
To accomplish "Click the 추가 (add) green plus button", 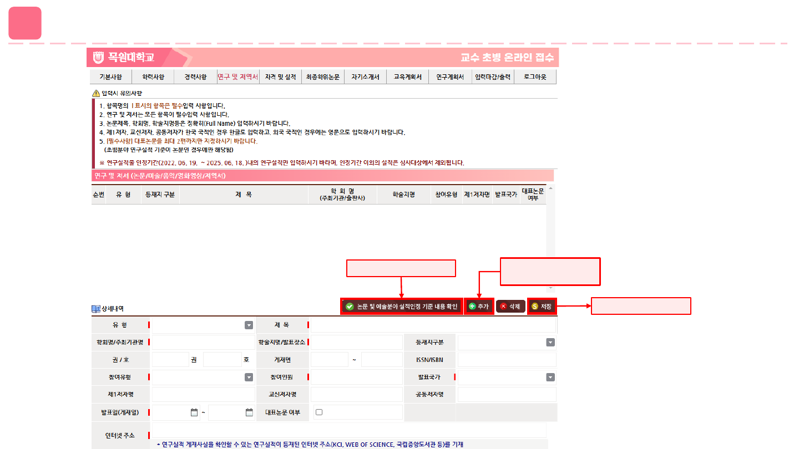I will (x=478, y=306).
